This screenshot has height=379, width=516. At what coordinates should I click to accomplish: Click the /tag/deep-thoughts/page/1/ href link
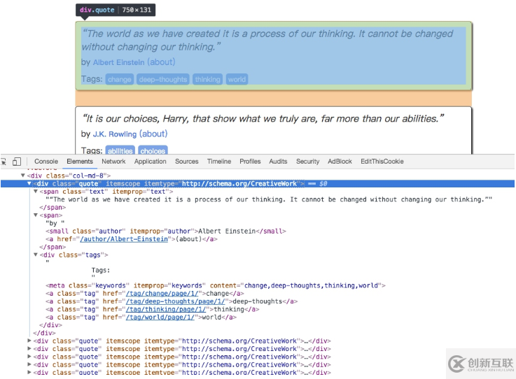tap(176, 301)
